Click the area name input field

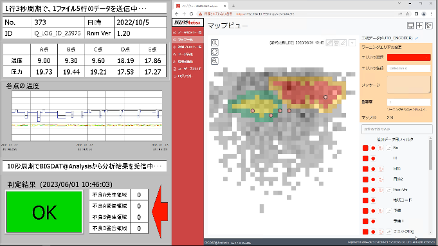(x=408, y=68)
